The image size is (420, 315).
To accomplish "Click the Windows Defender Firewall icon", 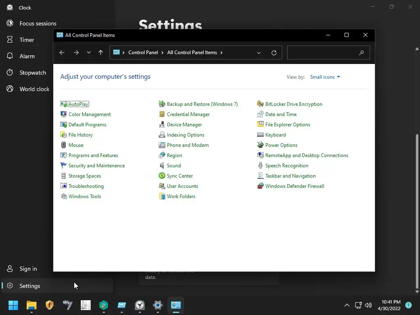I will click(260, 186).
